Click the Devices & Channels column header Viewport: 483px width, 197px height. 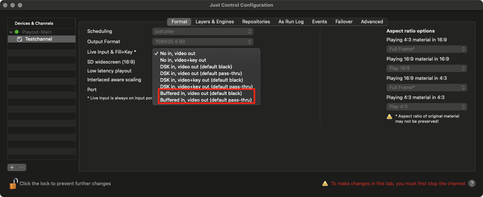coord(41,23)
